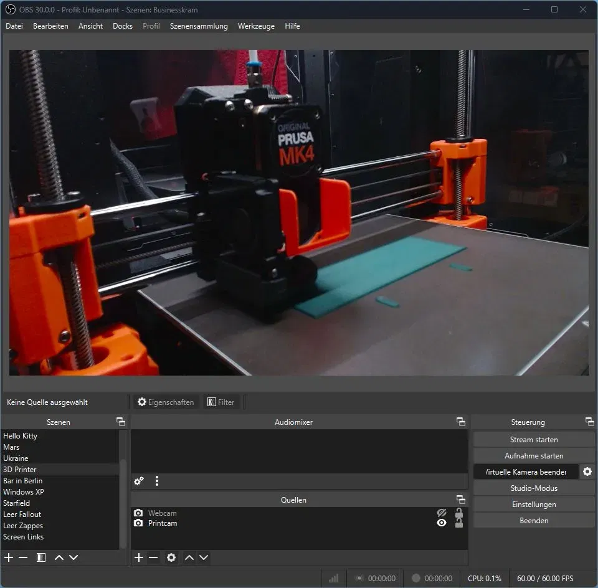The height and width of the screenshot is (588, 598).
Task: Select the Screen Links scene
Action: pyautogui.click(x=60, y=536)
